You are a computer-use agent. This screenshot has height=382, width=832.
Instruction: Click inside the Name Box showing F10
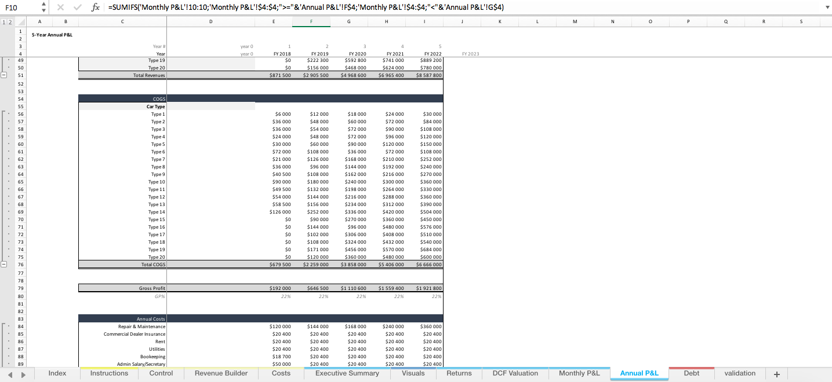point(17,7)
